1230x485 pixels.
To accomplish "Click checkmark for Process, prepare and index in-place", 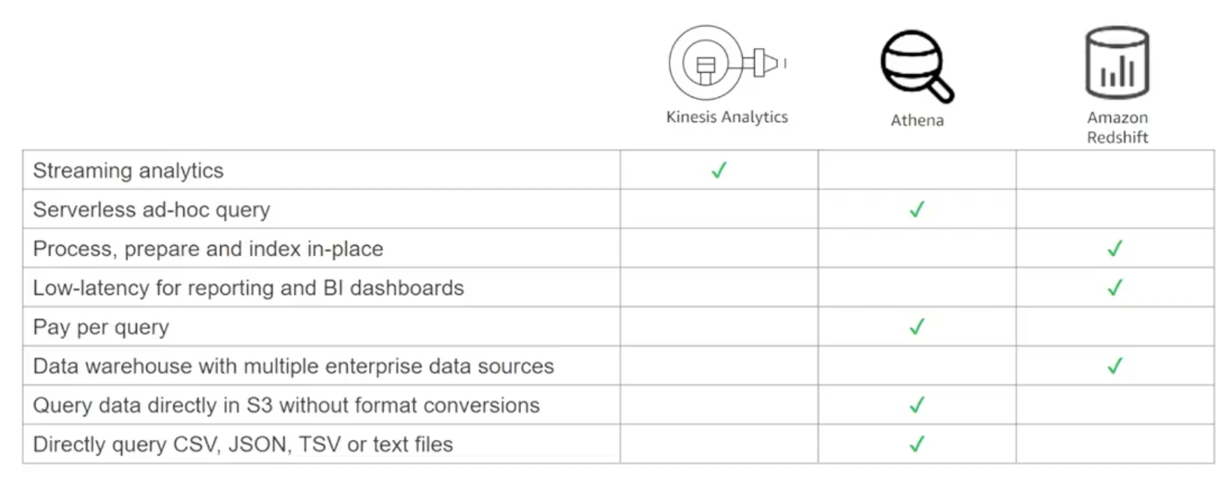I will (1115, 248).
